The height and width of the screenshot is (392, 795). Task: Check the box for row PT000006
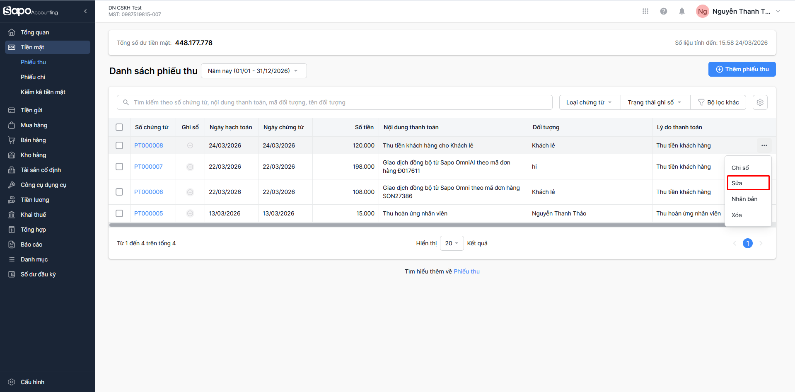pos(119,192)
